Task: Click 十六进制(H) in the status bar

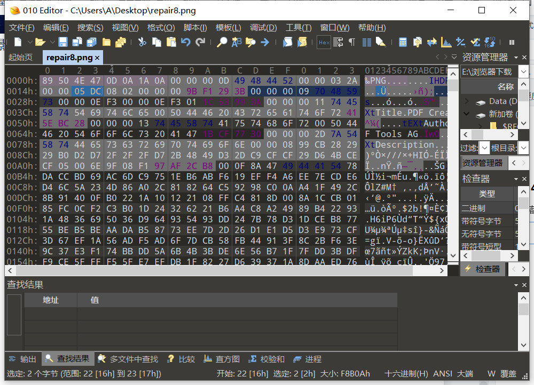Action: click(x=406, y=374)
